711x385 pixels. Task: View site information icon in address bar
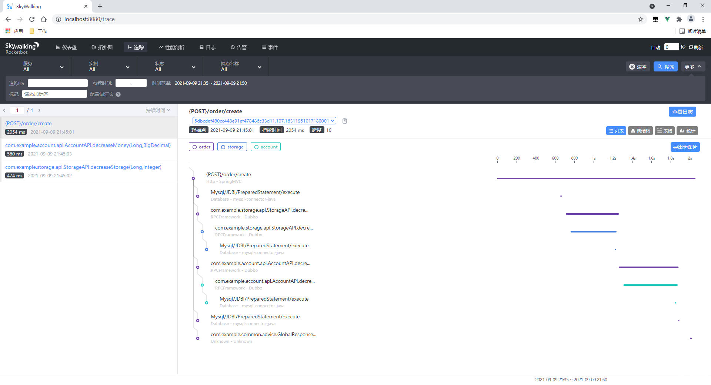coord(58,19)
